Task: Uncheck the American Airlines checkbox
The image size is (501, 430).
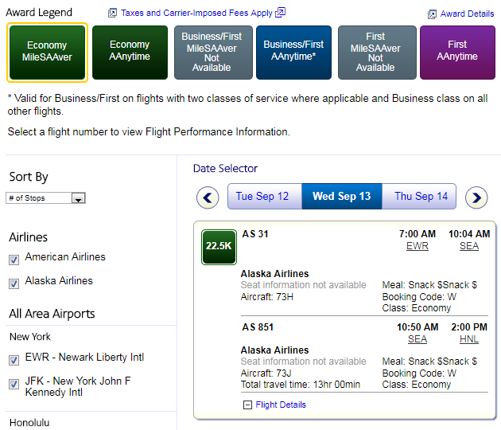Action: (x=14, y=259)
